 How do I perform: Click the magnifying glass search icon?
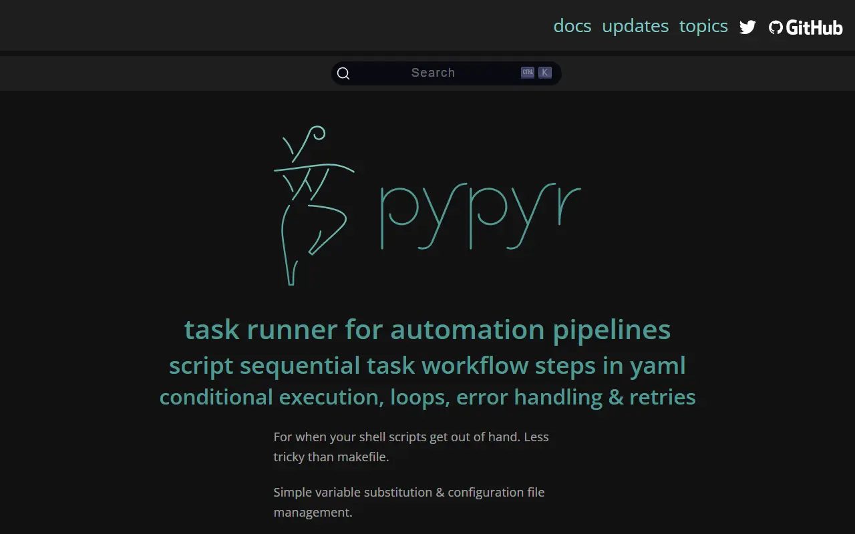coord(343,73)
